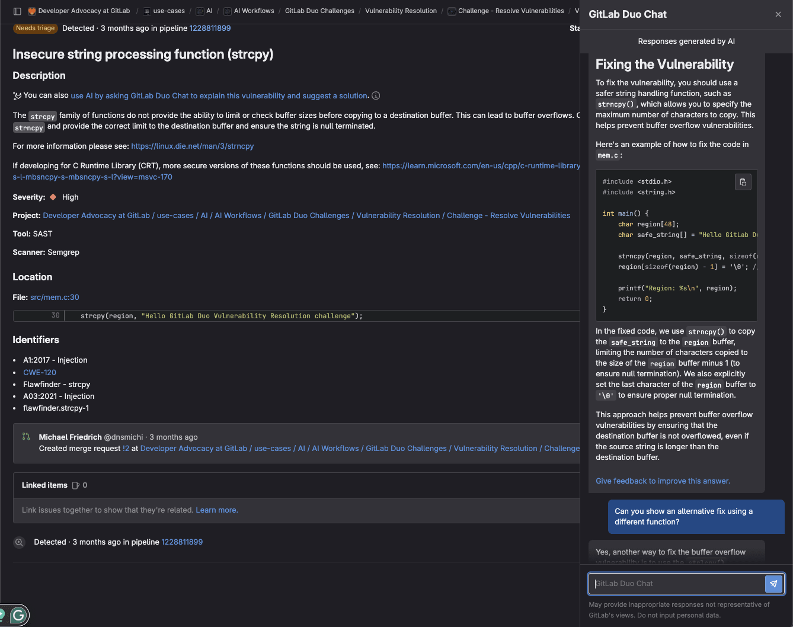
Task: Open GitLab Duo Challenges breadcrumb
Action: (x=319, y=11)
